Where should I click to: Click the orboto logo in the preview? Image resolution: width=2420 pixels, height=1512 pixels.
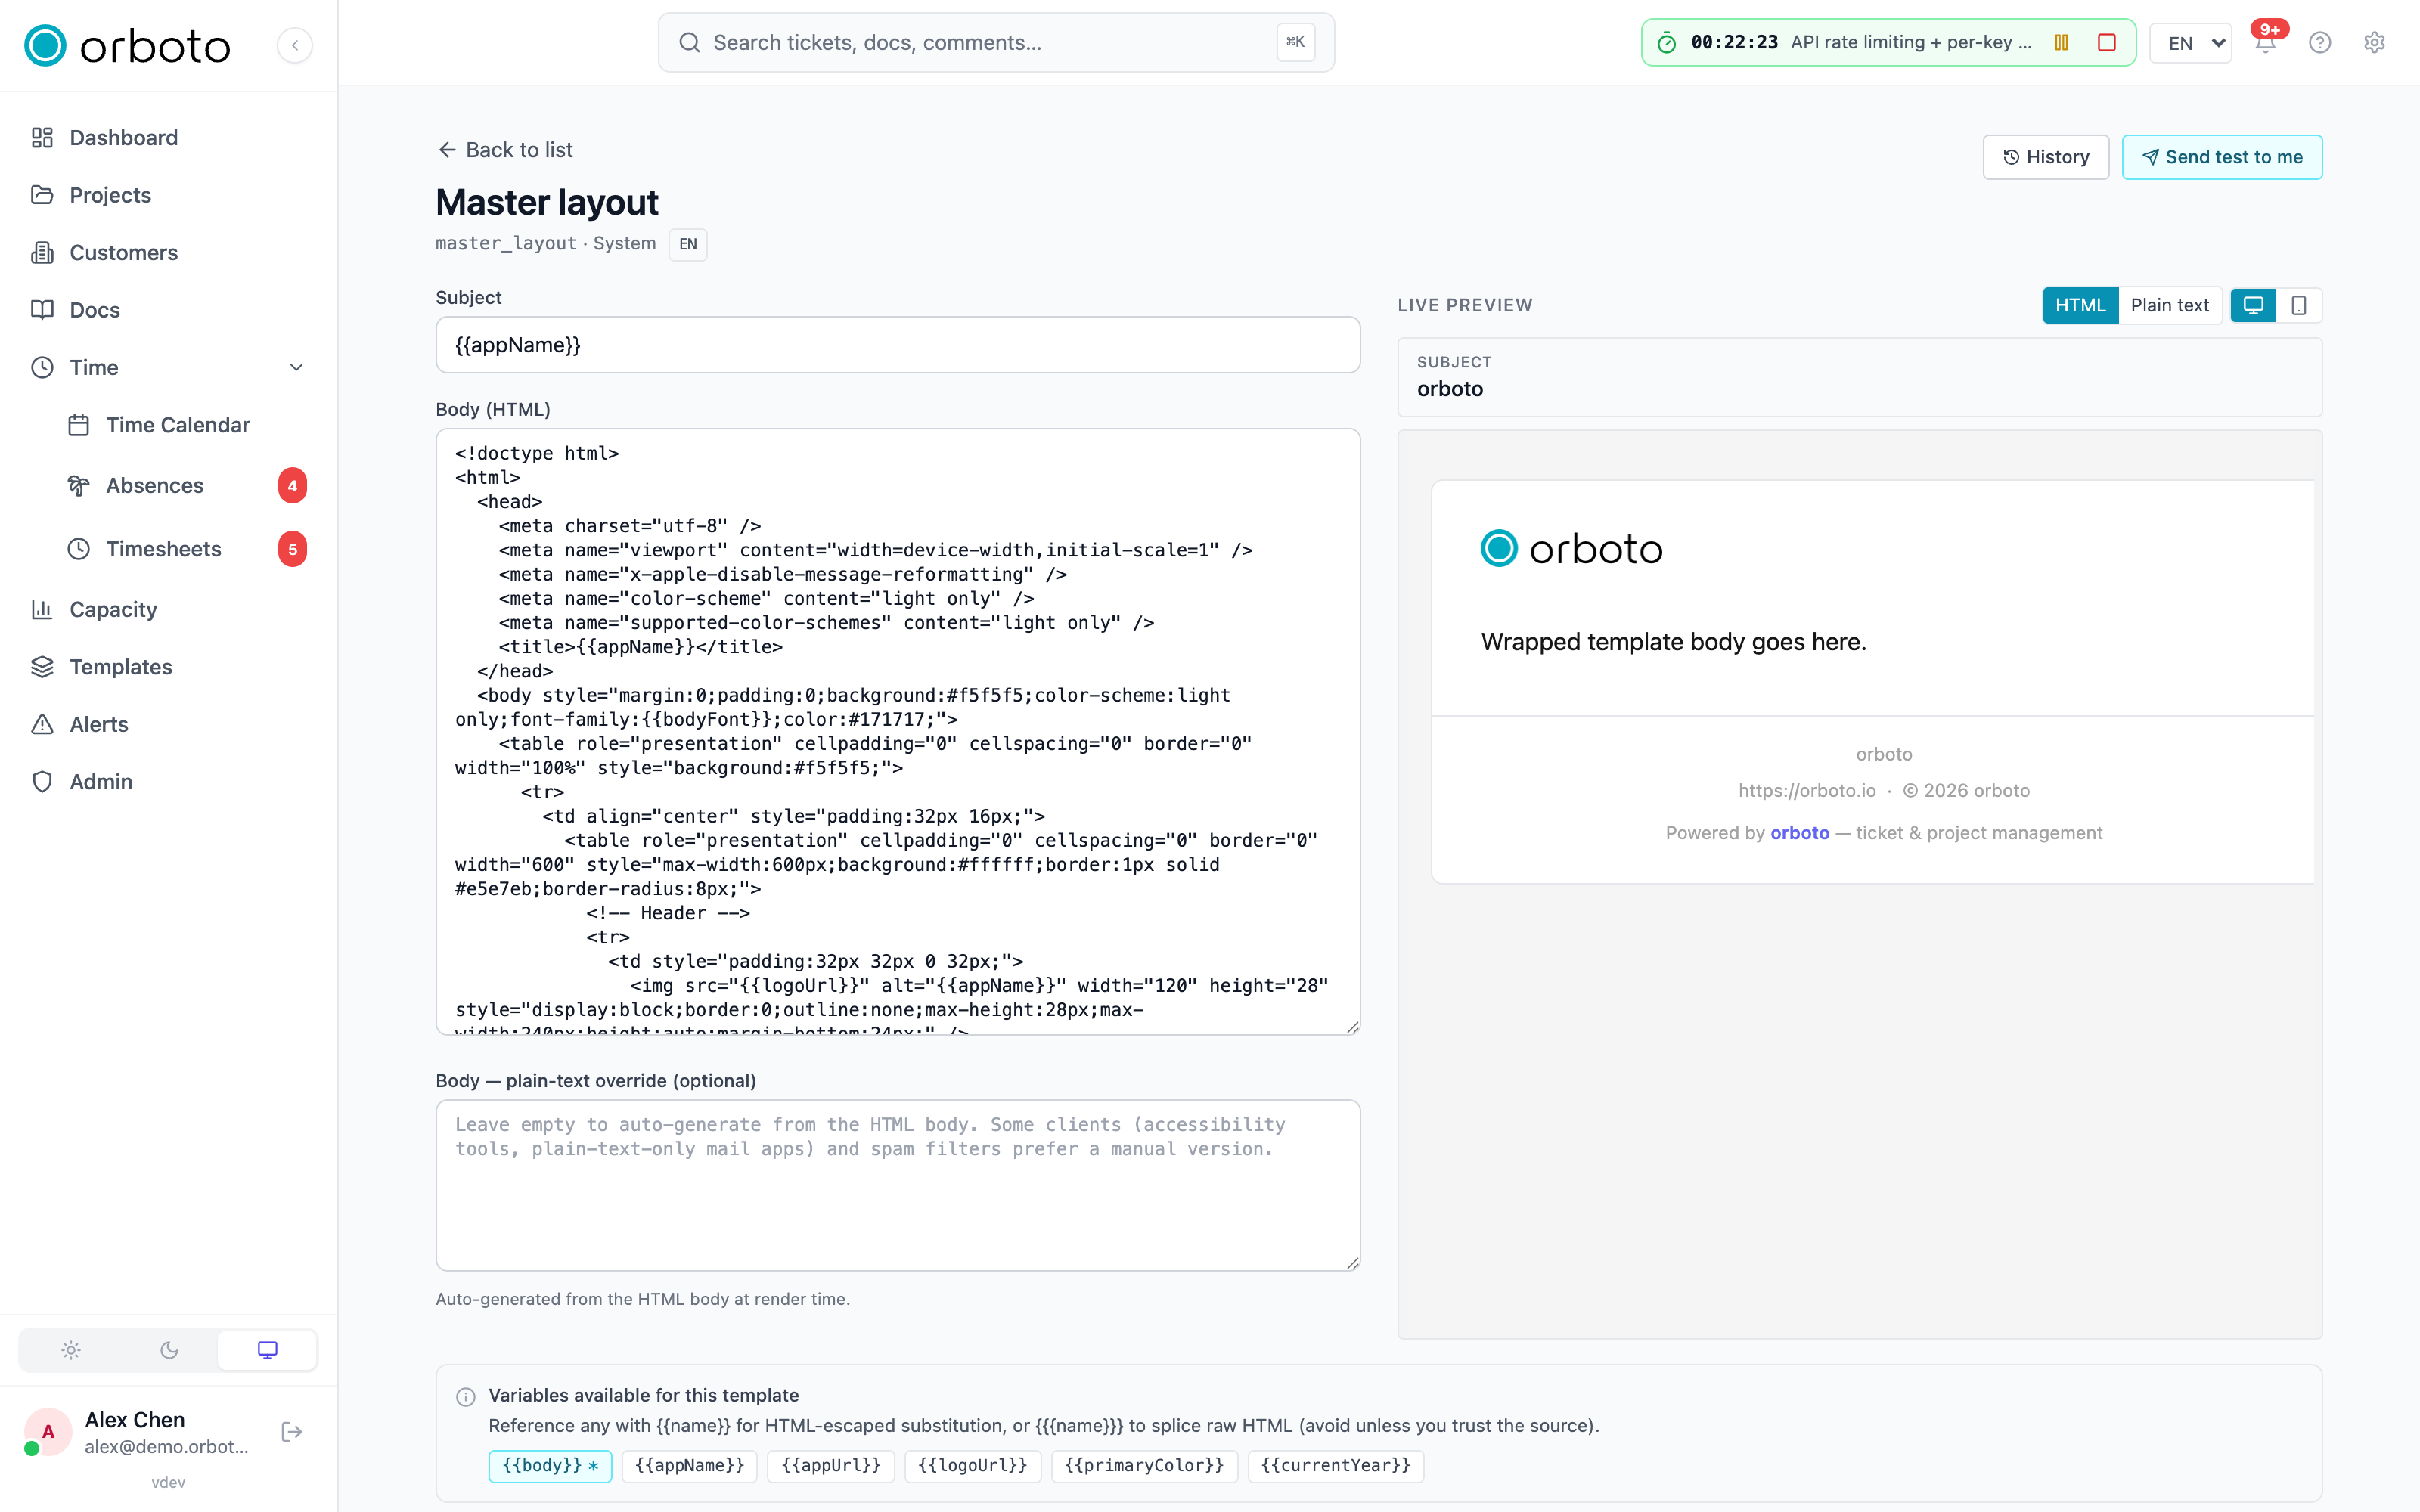[x=1571, y=548]
